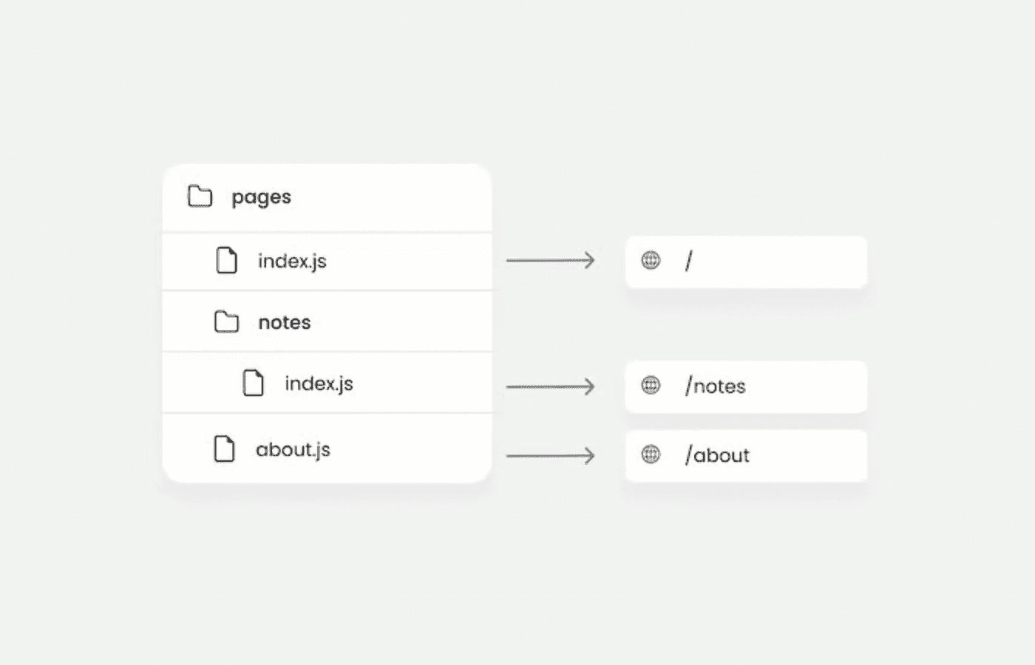Click the globe icon beside /notes
This screenshot has width=1035, height=665.
coord(651,386)
